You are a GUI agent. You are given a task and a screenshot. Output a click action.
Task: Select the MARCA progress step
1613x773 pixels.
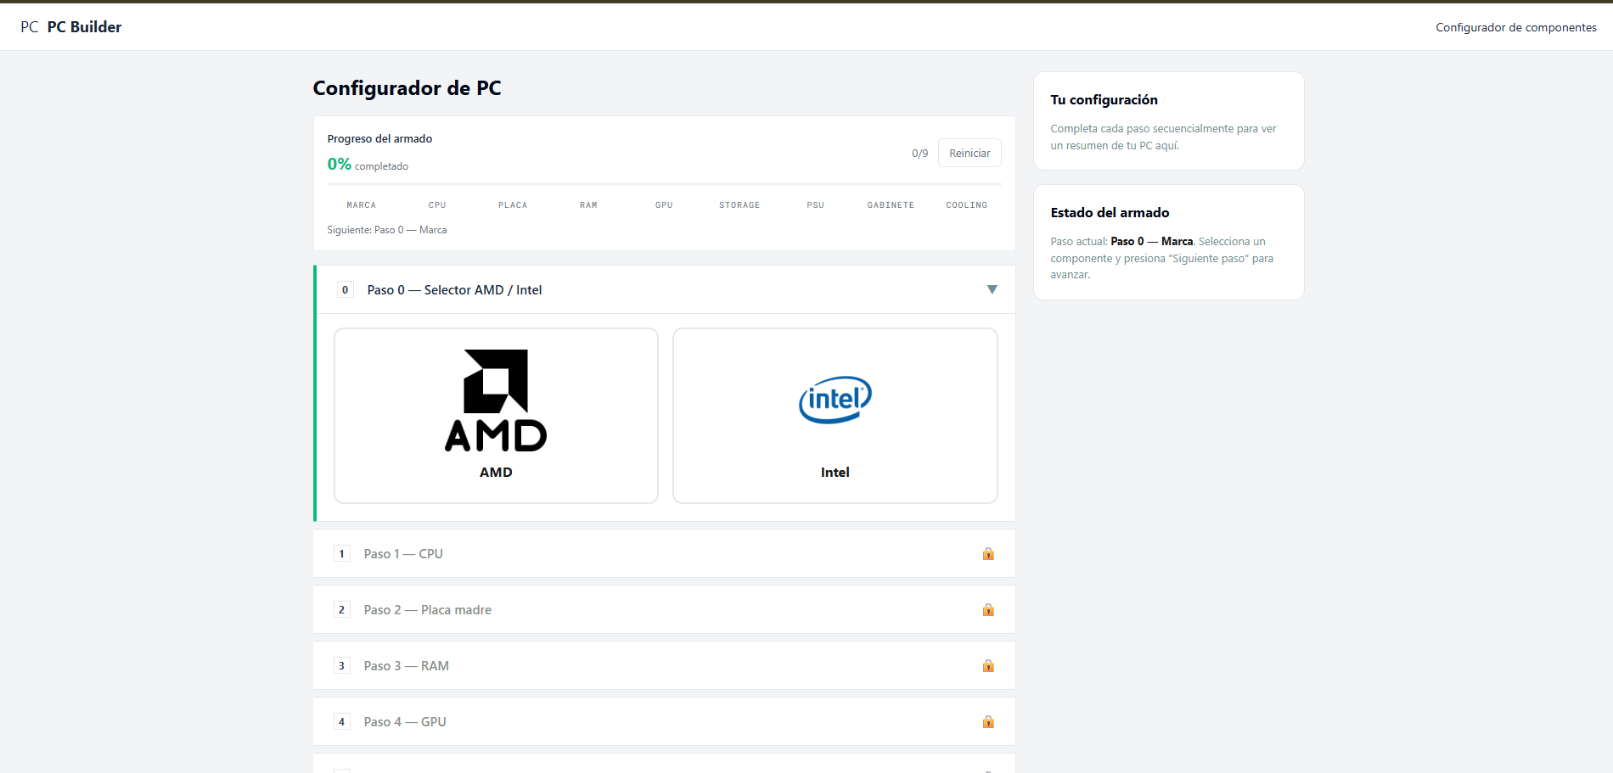coord(361,205)
